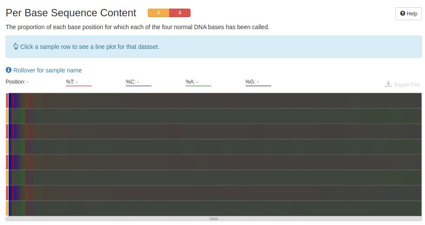Image resolution: width=425 pixels, height=225 pixels.
Task: Click the hand pointer icon in the info banner
Action: (16, 46)
